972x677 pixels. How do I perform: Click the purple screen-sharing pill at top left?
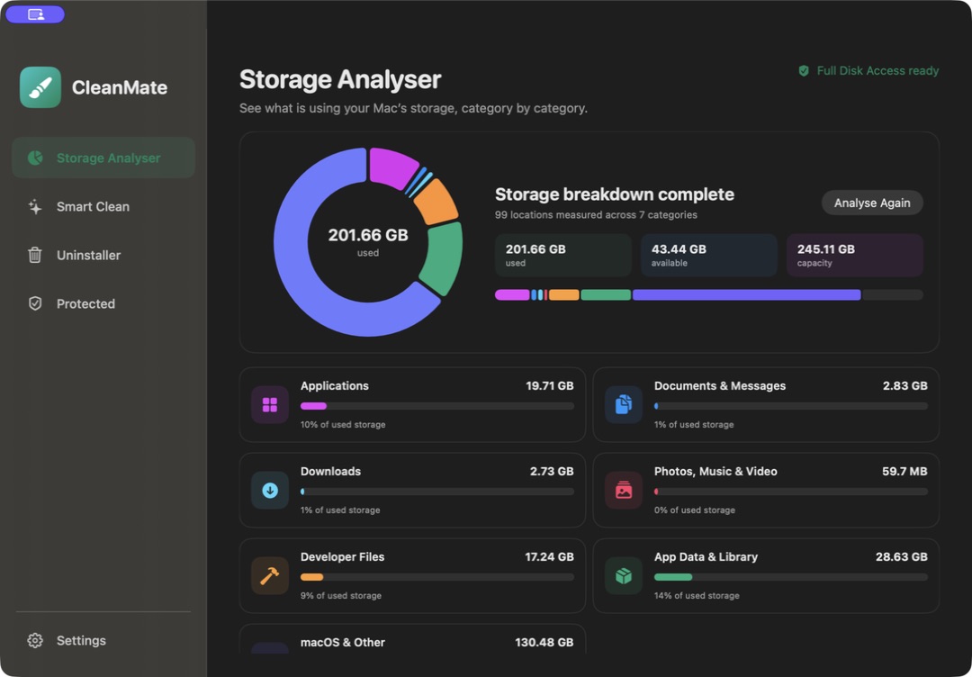click(35, 14)
